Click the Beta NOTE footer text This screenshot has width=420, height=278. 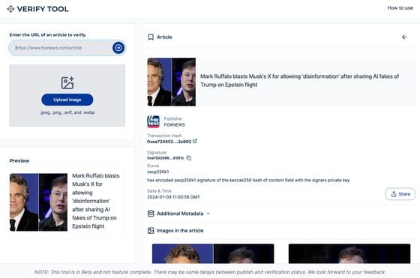(x=210, y=272)
